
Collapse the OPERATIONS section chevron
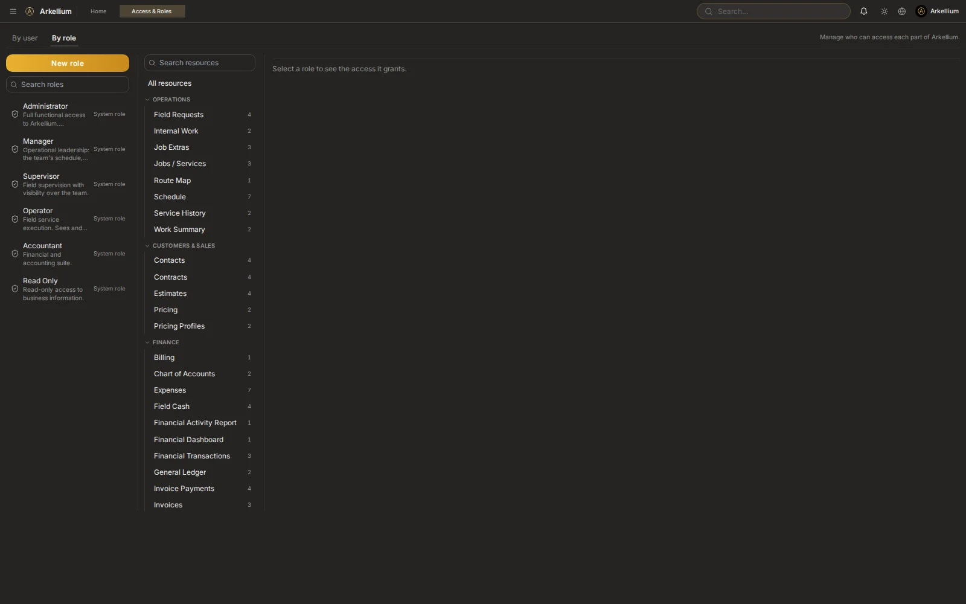point(147,100)
